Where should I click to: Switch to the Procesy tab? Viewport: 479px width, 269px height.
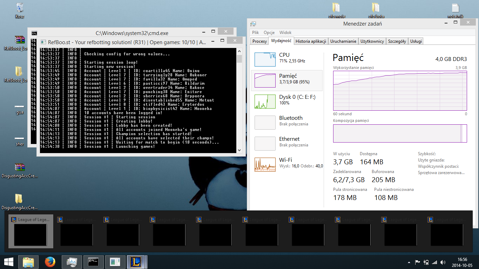[x=259, y=41]
